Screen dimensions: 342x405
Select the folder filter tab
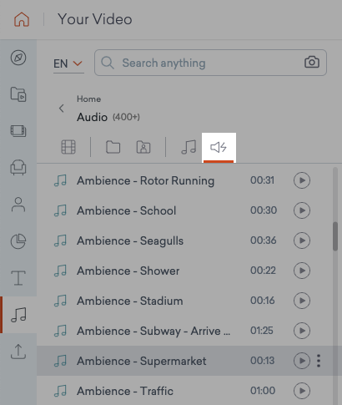pos(113,147)
